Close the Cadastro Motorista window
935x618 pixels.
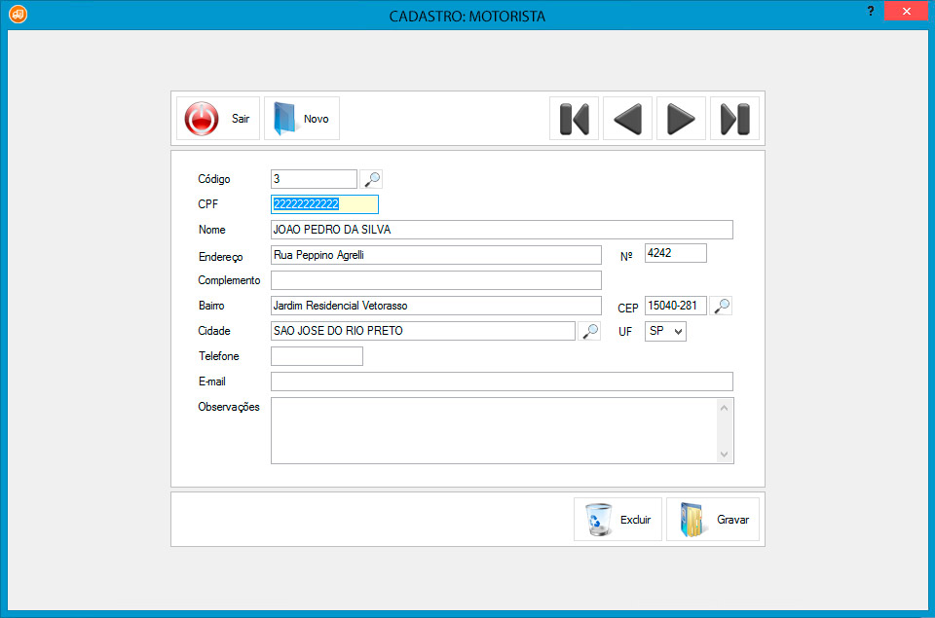[x=907, y=11]
